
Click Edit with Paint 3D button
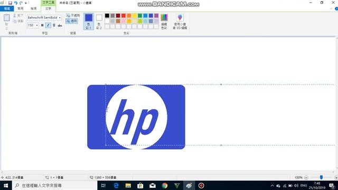point(180,21)
